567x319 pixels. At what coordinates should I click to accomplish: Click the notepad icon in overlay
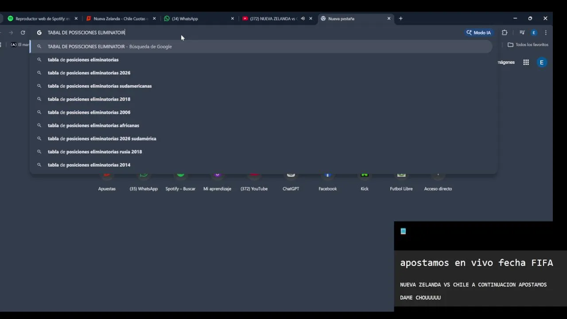click(x=403, y=231)
